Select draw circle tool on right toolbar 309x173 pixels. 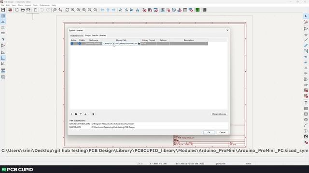point(306,120)
